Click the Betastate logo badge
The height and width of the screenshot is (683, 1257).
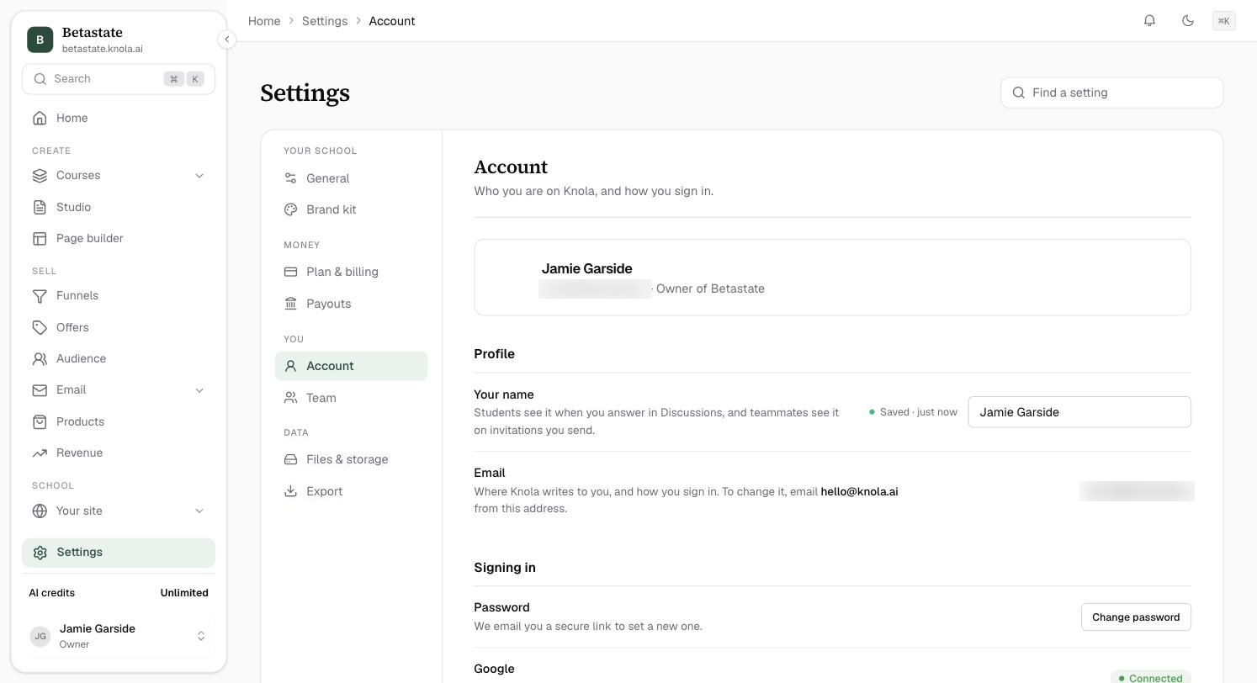pos(40,40)
